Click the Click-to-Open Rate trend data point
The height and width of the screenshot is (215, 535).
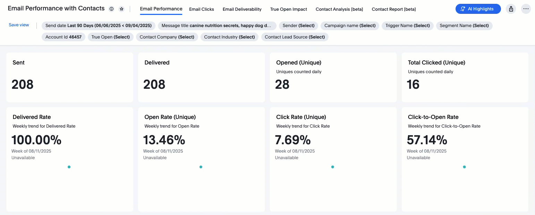tap(464, 167)
